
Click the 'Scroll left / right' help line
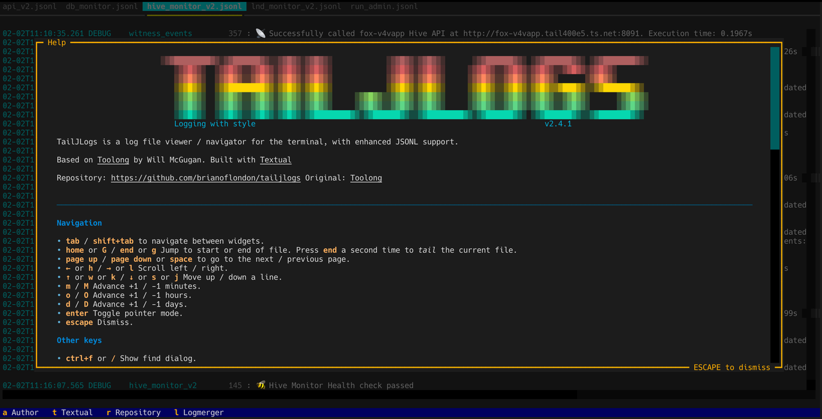coord(142,268)
